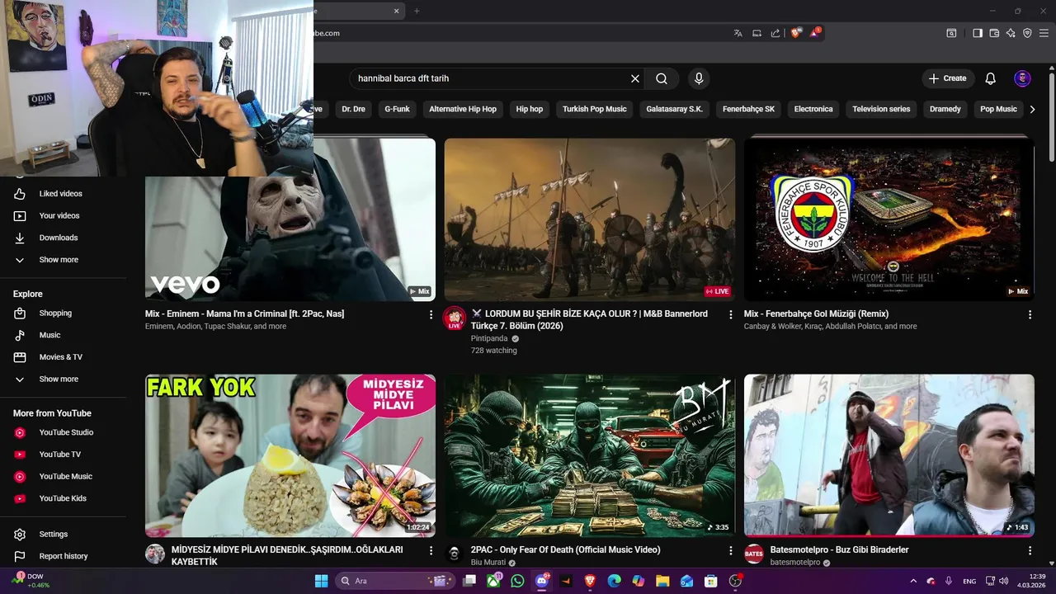The width and height of the screenshot is (1056, 594).
Task: Open YouTube Music link
Action: [64, 476]
